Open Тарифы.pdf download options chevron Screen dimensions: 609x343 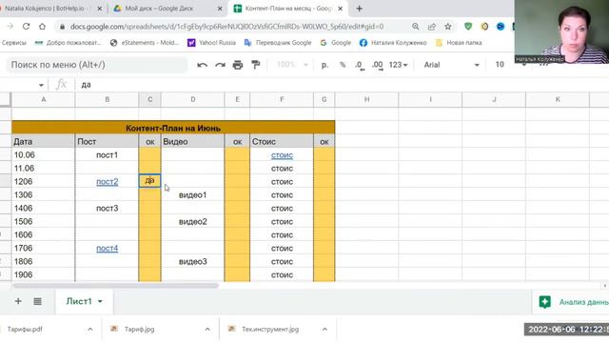coord(90,330)
